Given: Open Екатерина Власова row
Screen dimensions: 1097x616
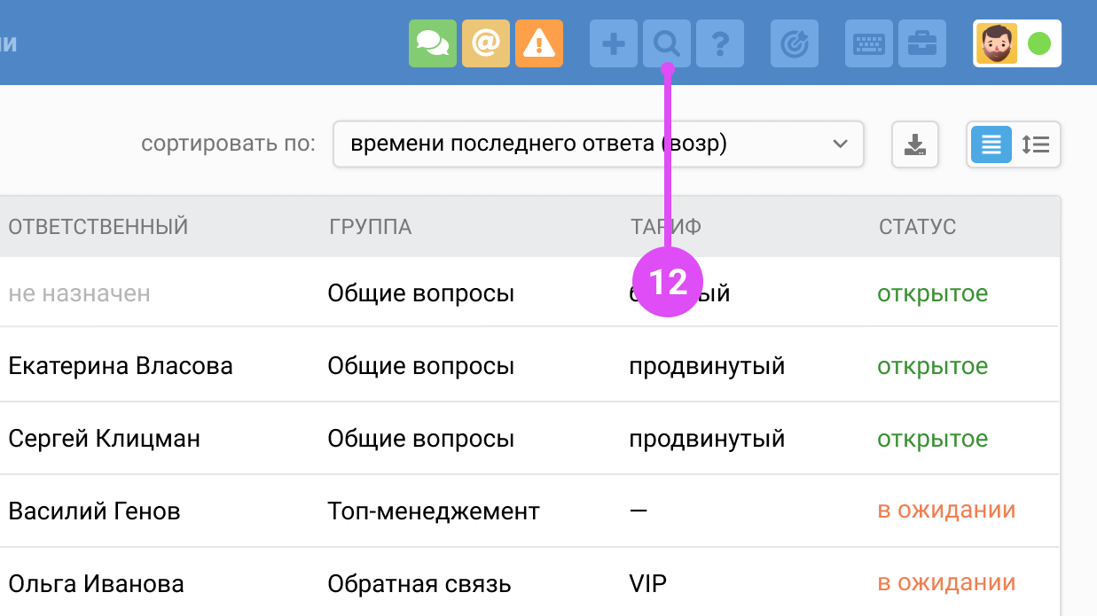Looking at the screenshot, I should (x=121, y=366).
